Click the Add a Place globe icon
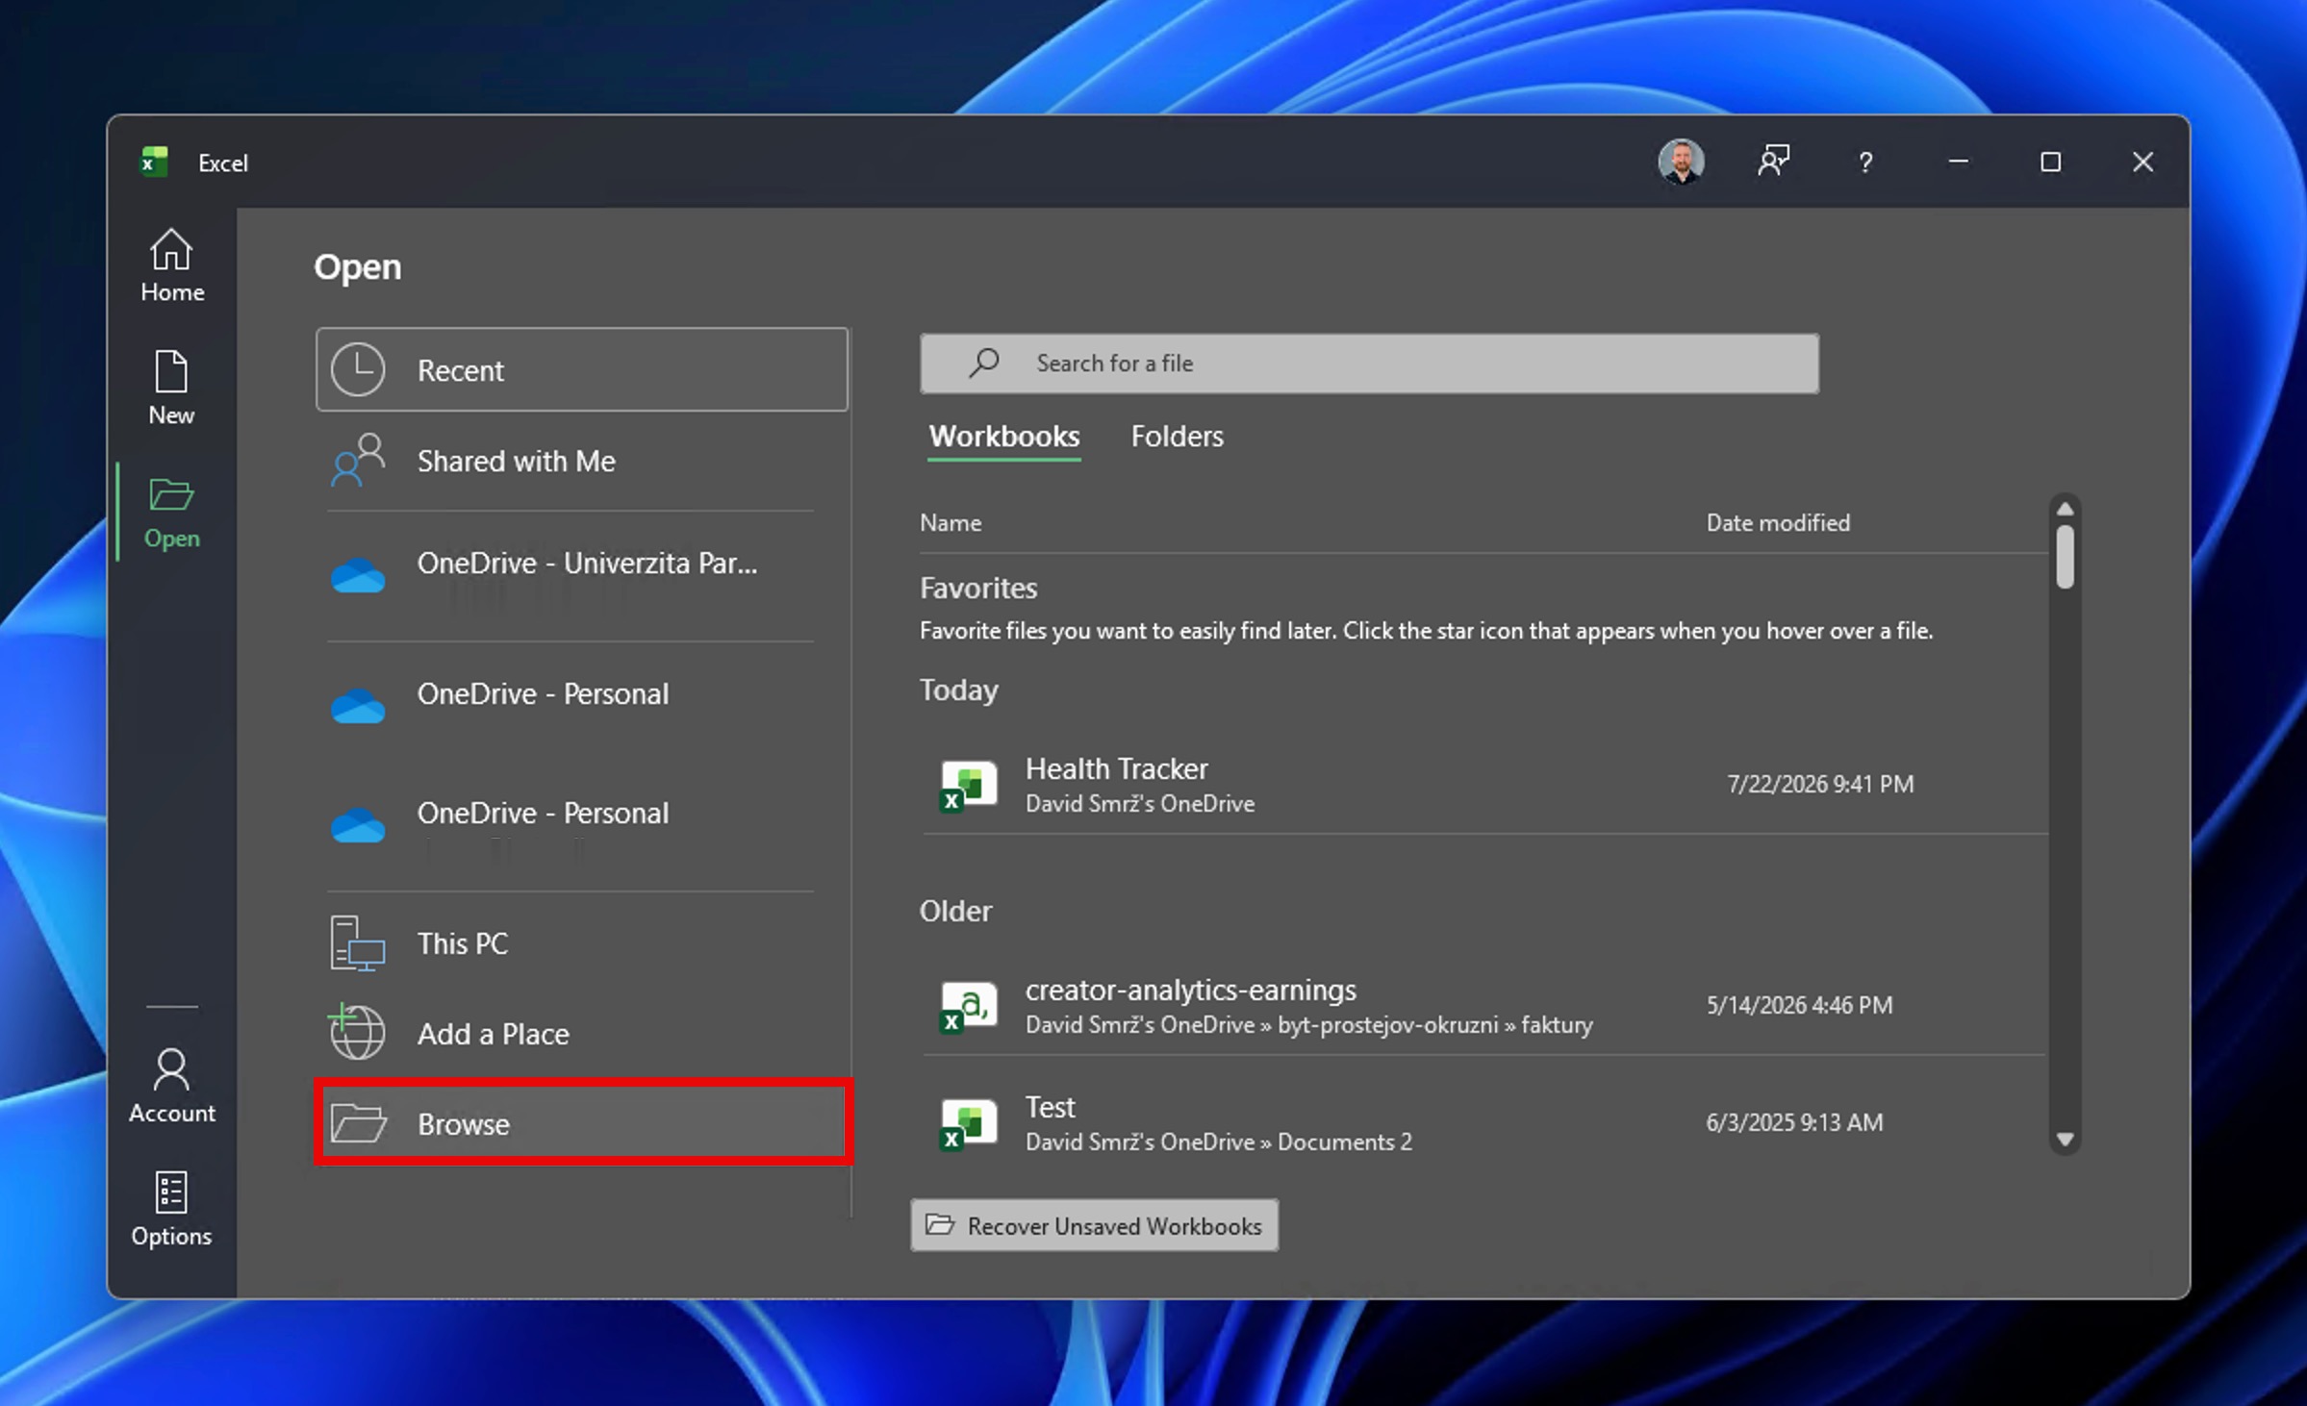This screenshot has width=2307, height=1406. (357, 1032)
